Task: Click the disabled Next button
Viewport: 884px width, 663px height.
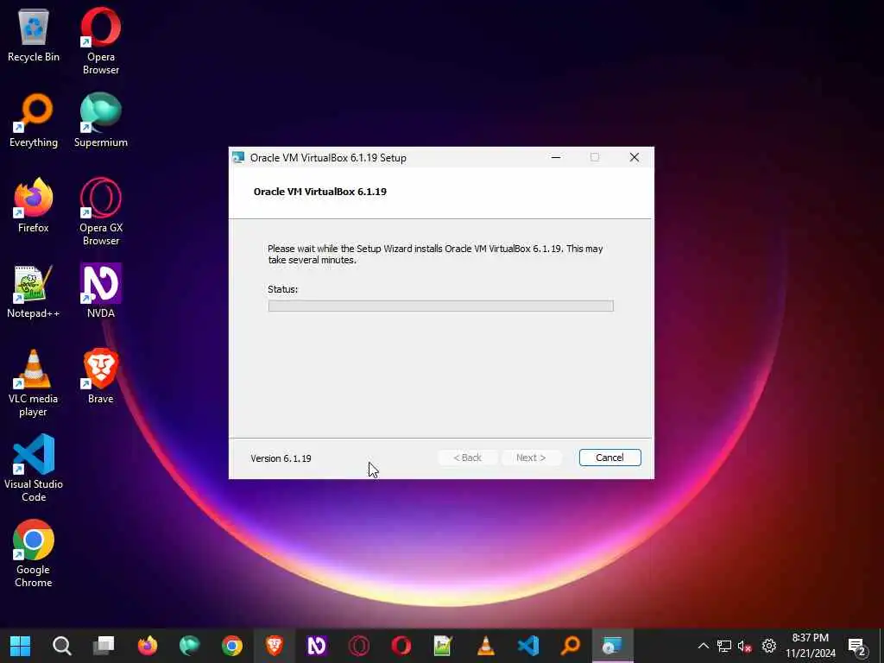Action: [x=531, y=458]
